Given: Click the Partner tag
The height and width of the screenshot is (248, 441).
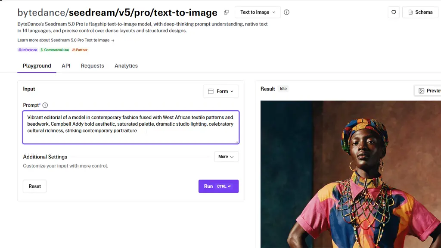Looking at the screenshot, I should coord(80,50).
